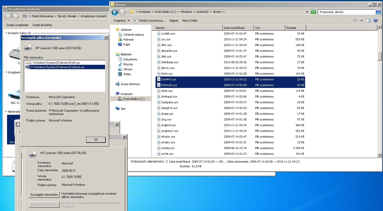Open the Organizuj dropdown menu
Image resolution: width=383 pixels, height=211 pixels.
pyautogui.click(x=121, y=21)
